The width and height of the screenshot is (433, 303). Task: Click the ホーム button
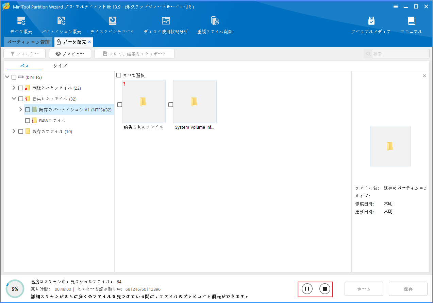[364, 289]
